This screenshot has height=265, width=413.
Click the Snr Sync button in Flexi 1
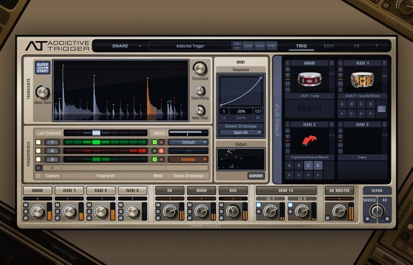[381, 108]
